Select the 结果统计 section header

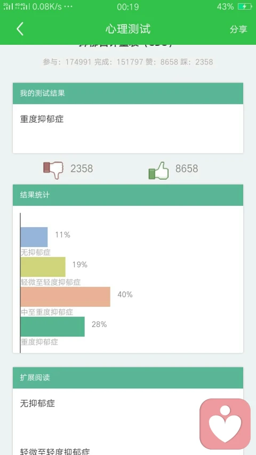tap(127, 195)
